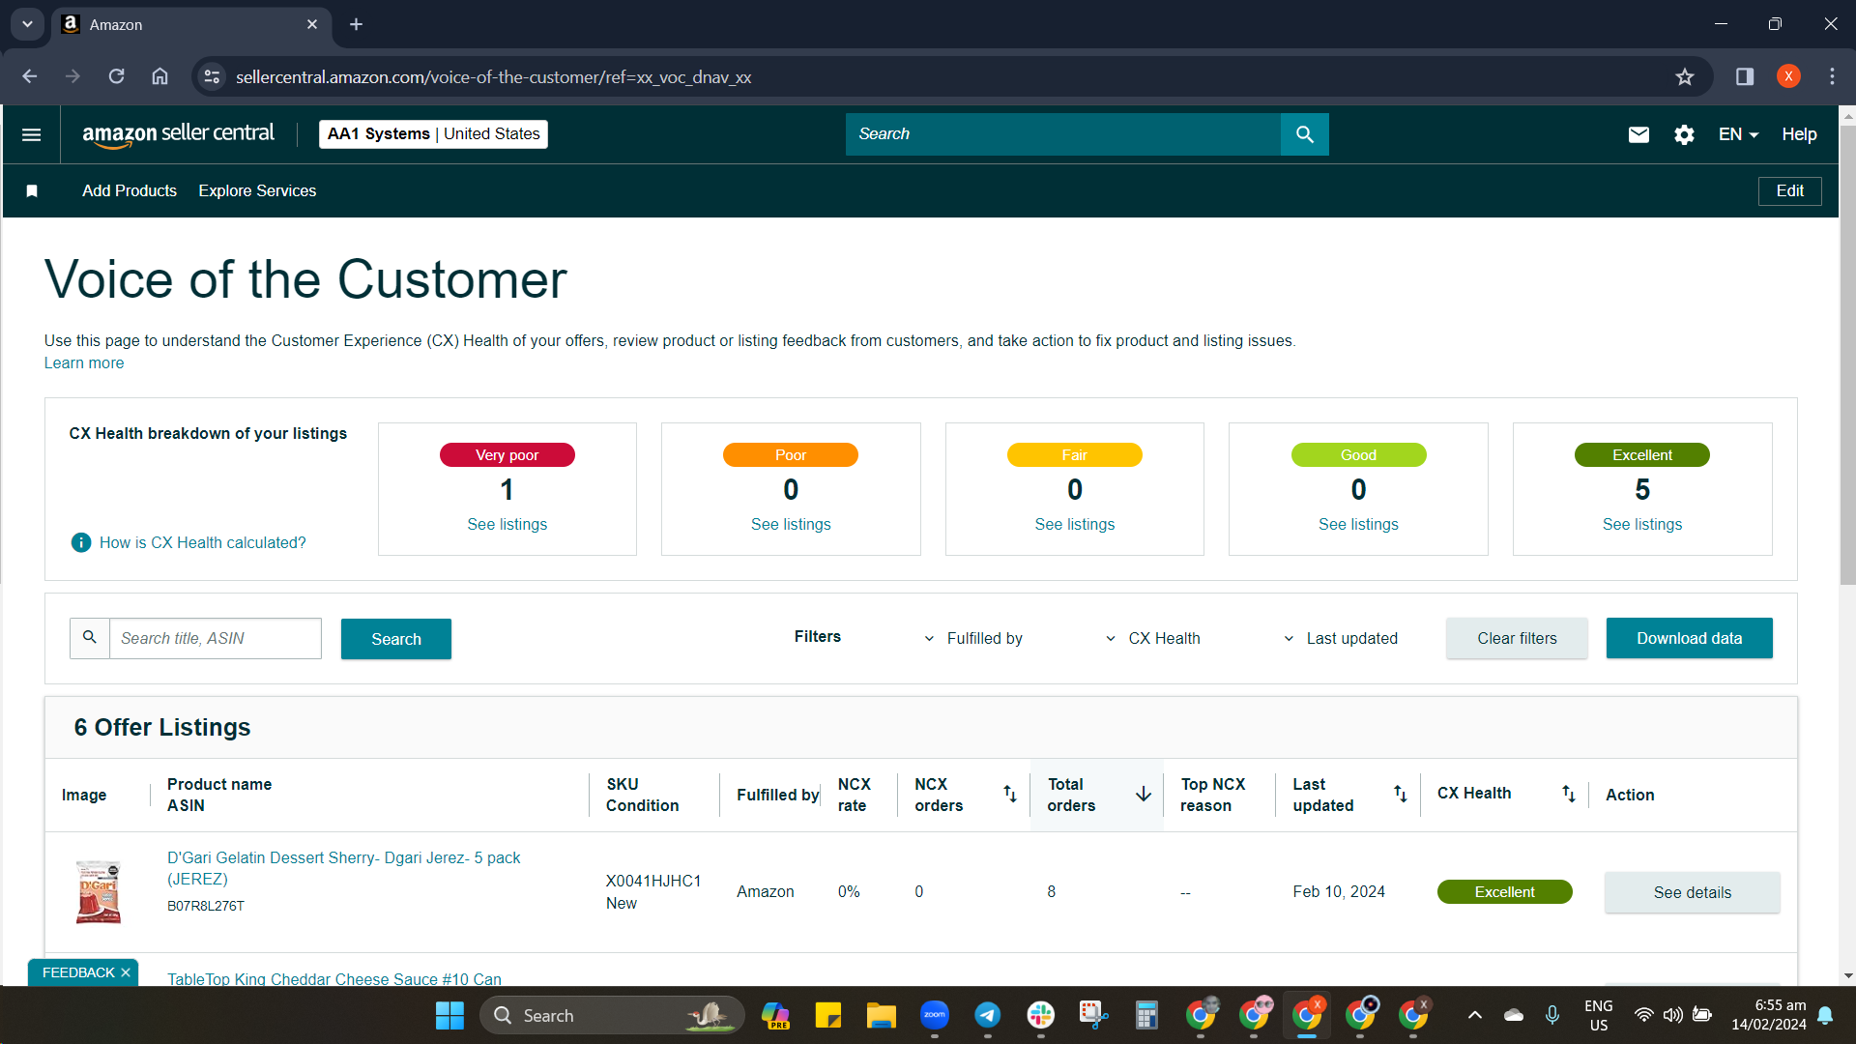Open the AA1 Systems account switcher
The width and height of the screenshot is (1856, 1044).
[433, 134]
